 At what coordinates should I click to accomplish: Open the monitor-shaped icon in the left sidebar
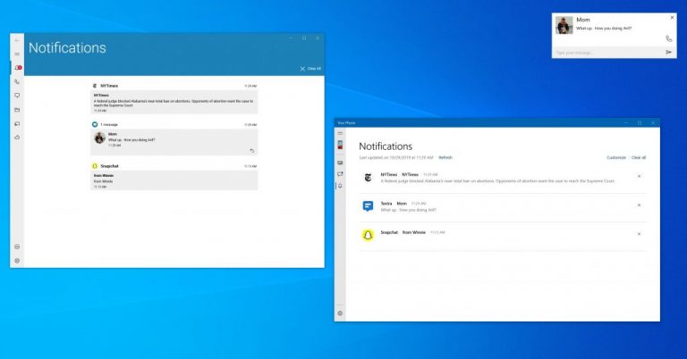click(17, 96)
